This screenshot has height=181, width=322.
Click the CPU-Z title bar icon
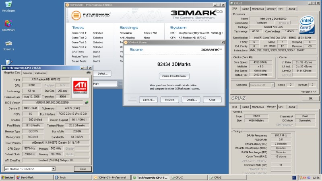coord(232,3)
